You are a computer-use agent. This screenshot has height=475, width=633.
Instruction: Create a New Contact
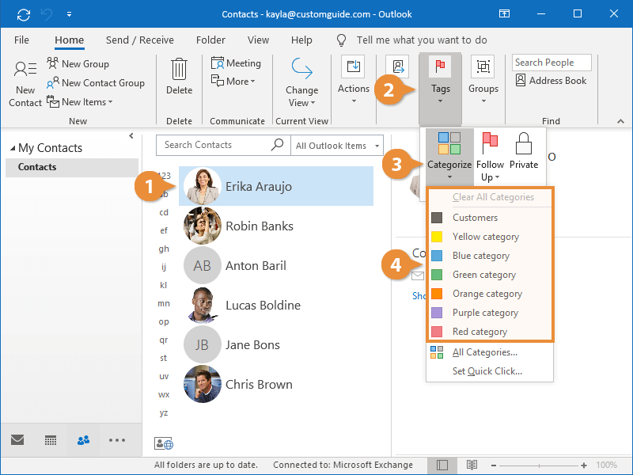click(x=25, y=84)
